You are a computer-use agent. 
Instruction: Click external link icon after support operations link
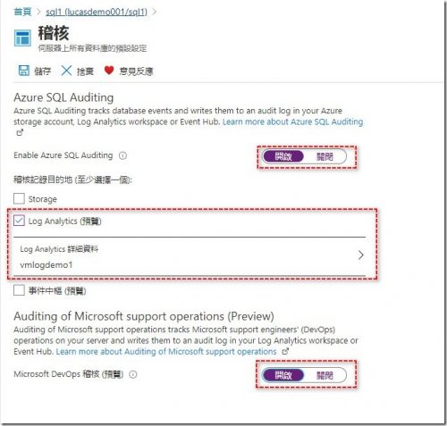coord(285,351)
